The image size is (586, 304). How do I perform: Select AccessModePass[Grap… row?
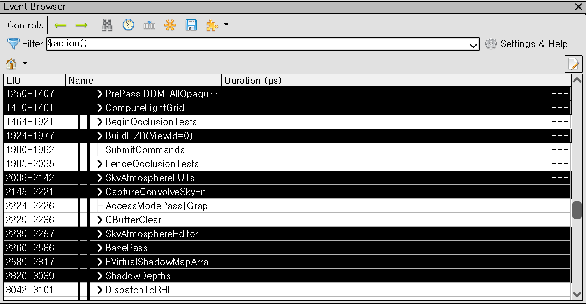287,206
